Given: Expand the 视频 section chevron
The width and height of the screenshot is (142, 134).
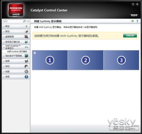Looking at the screenshot, I should click(x=4, y=61).
